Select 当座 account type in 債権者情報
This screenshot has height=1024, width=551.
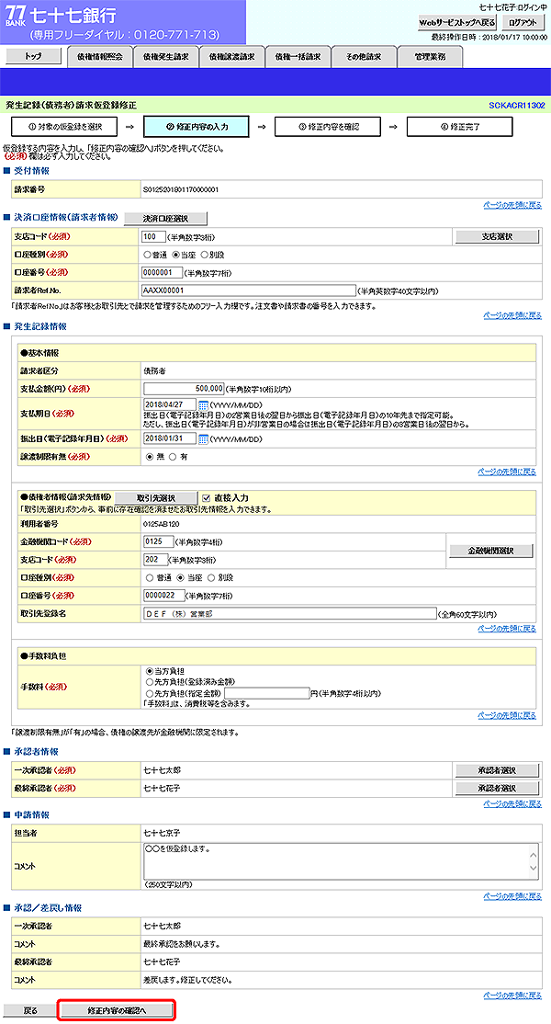point(181,578)
